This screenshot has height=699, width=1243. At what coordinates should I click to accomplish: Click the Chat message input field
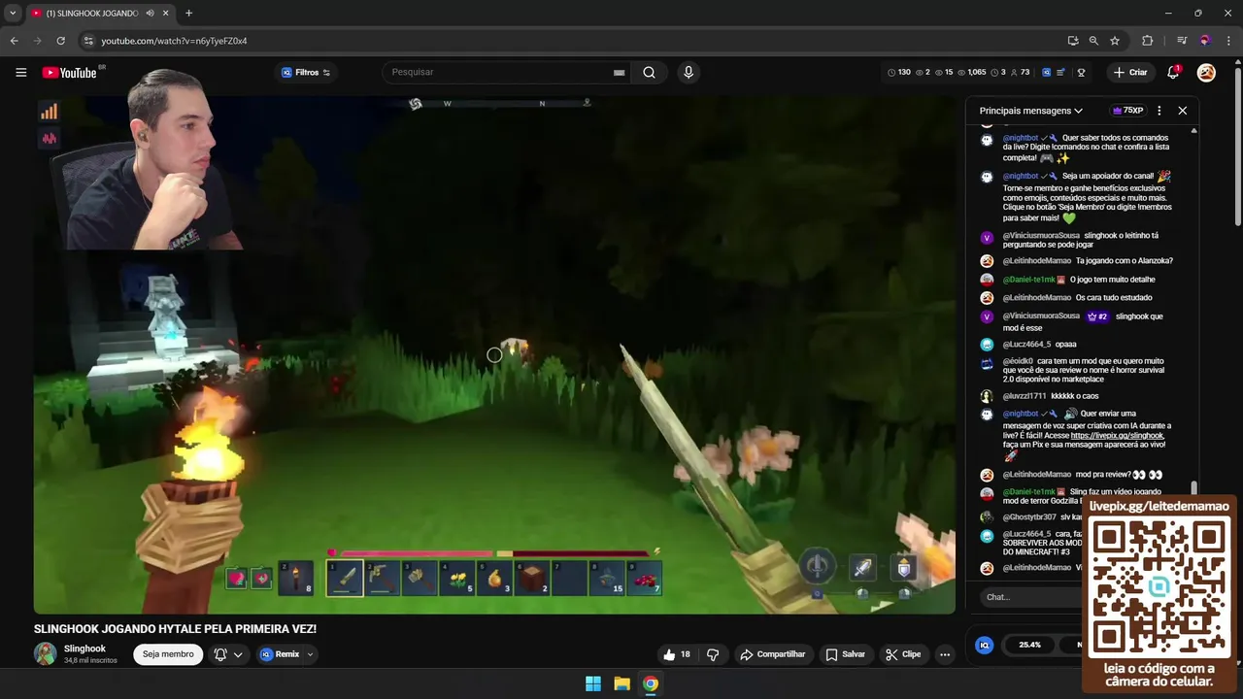(x=1029, y=597)
